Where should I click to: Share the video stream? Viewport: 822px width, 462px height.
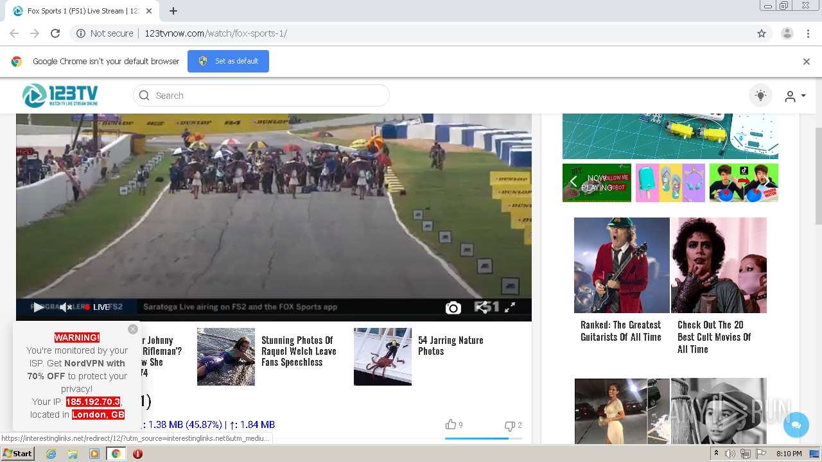481,307
